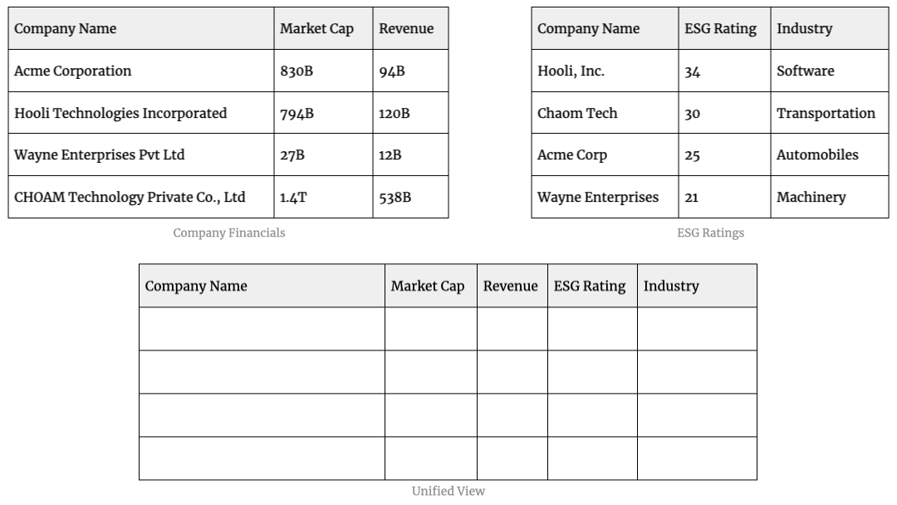Click the Transportation industry cell
Image resolution: width=897 pixels, height=505 pixels.
830,113
